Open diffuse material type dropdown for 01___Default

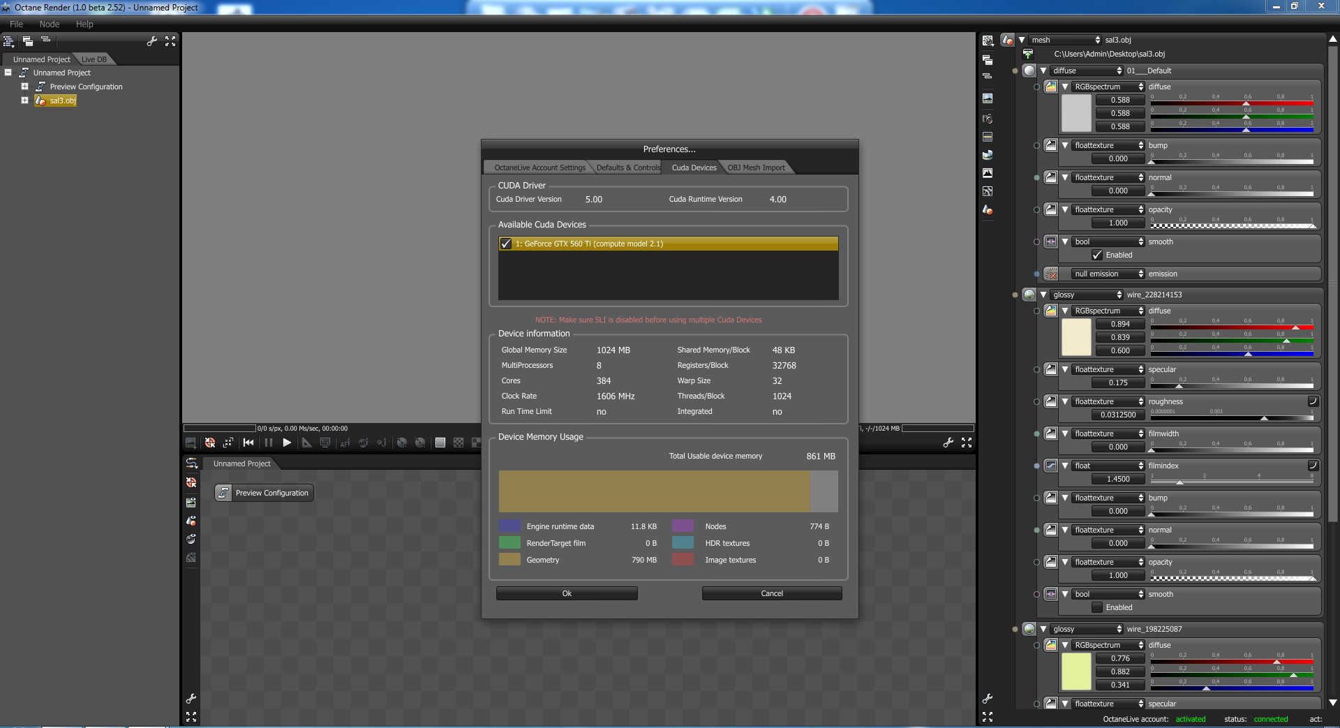point(1087,70)
